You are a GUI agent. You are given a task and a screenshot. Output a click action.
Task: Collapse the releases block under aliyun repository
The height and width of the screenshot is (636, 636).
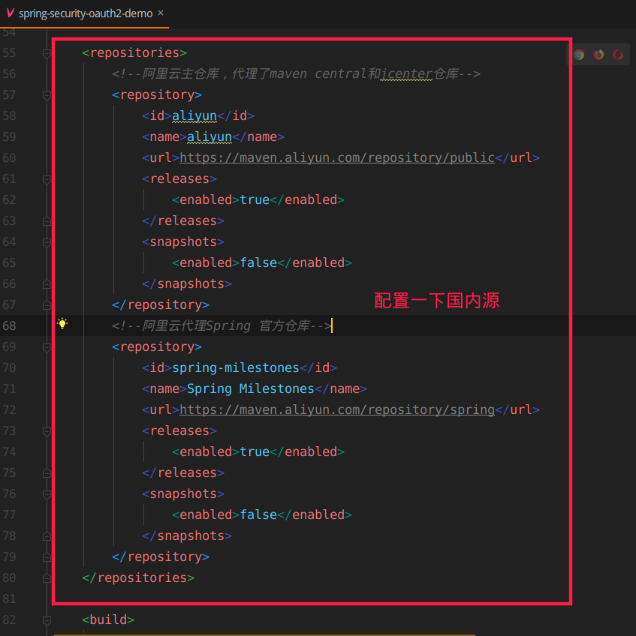[x=47, y=178]
